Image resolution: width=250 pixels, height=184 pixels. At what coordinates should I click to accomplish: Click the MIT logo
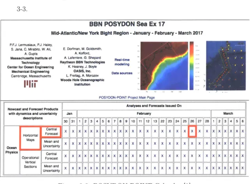(31, 84)
